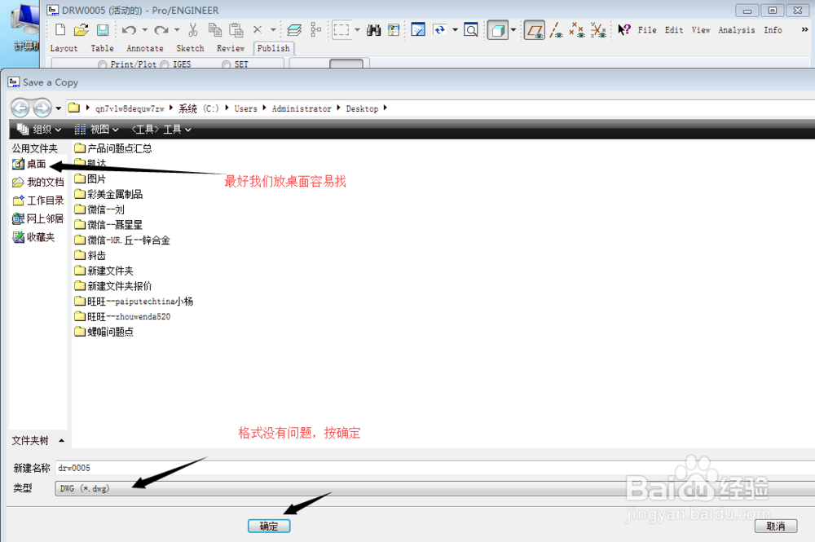Open the Analysis menu

tap(736, 29)
